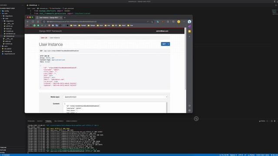Reload the Django REST page in browser

[x=33, y=22]
